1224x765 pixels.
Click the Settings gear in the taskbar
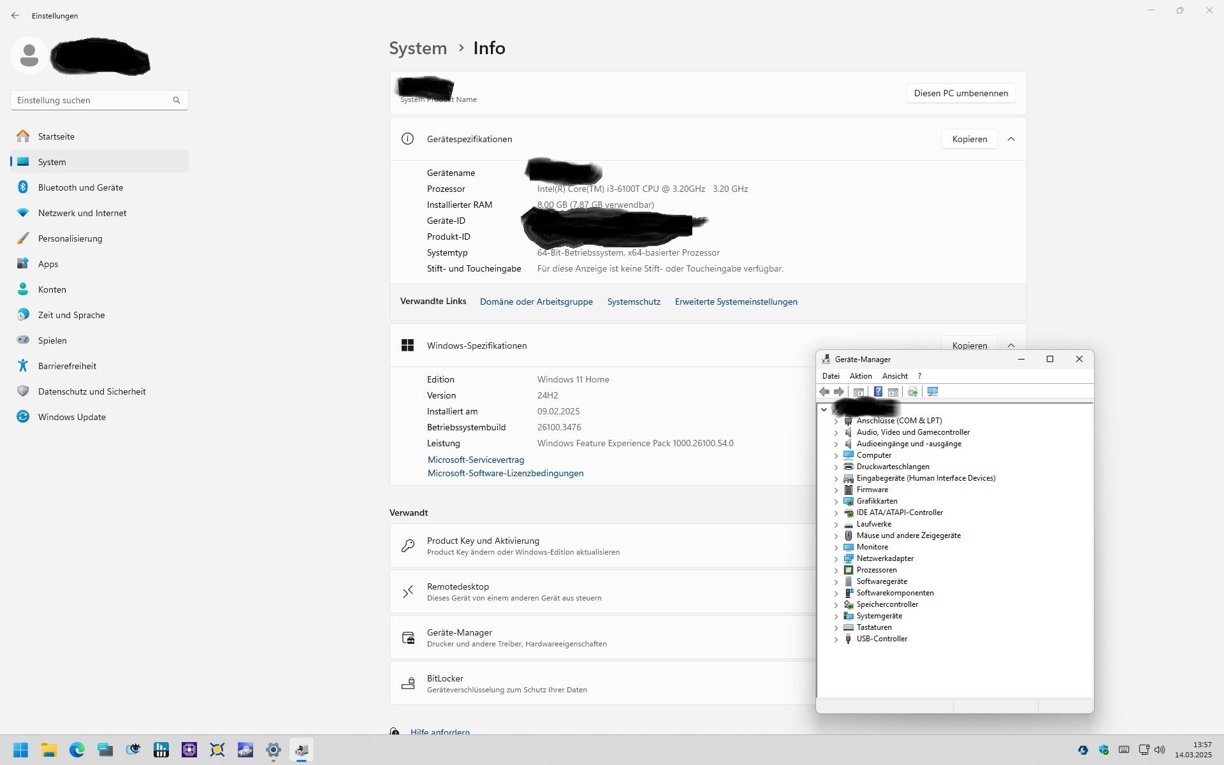click(273, 750)
